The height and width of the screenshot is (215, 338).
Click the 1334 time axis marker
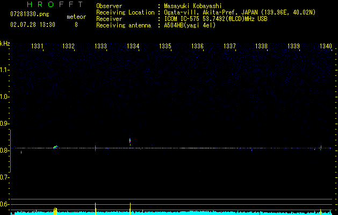[x=133, y=46]
